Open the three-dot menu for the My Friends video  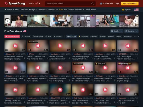point(92,80)
